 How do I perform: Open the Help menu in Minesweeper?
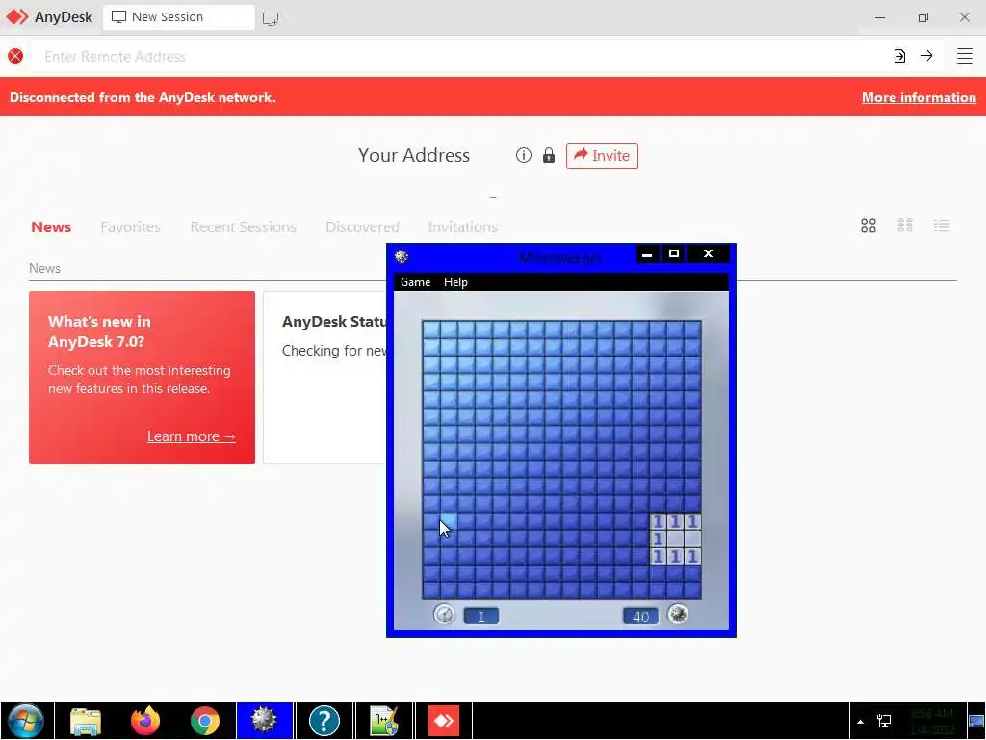(455, 282)
